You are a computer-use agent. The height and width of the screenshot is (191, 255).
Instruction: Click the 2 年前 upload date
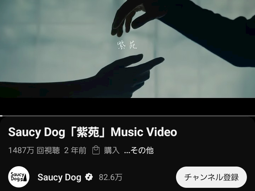click(75, 150)
